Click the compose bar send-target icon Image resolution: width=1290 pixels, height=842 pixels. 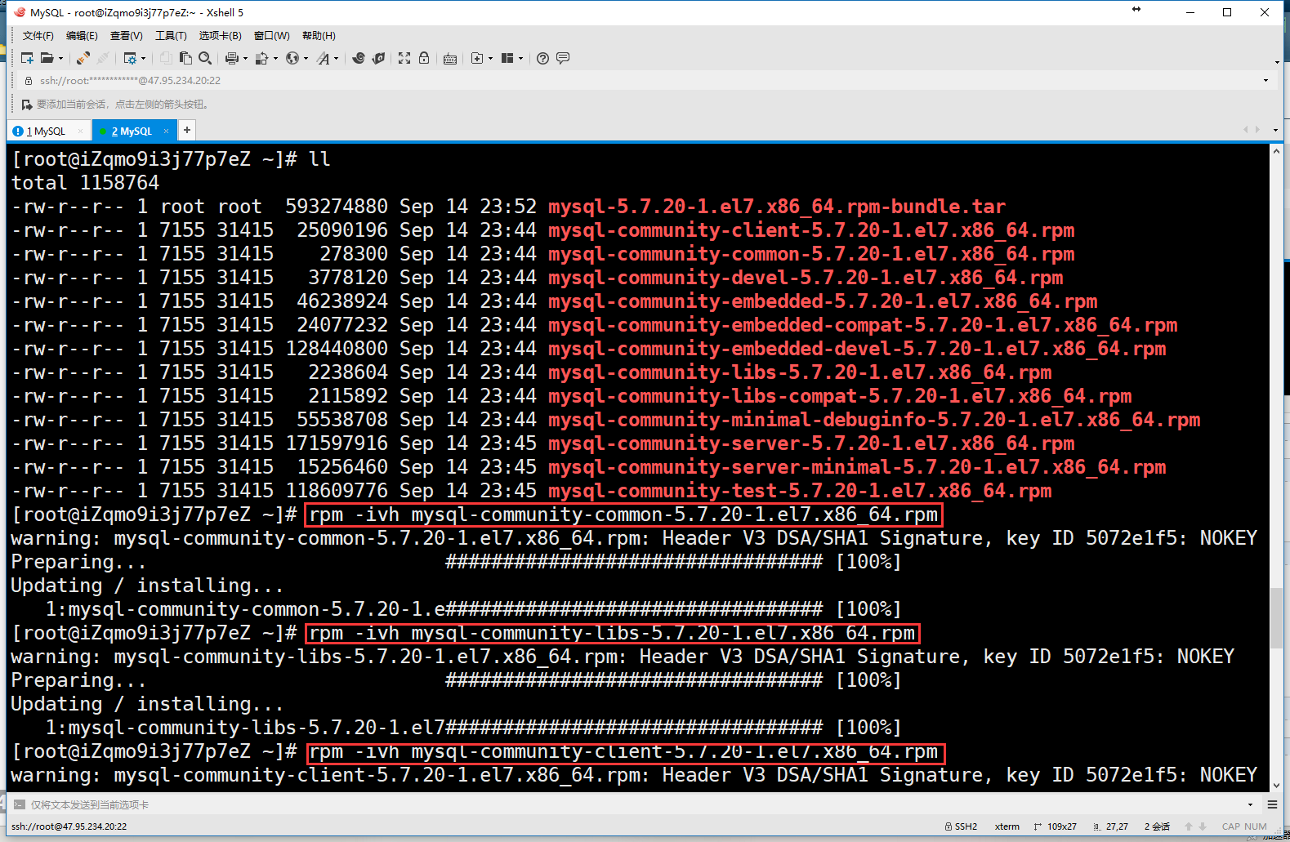20,804
